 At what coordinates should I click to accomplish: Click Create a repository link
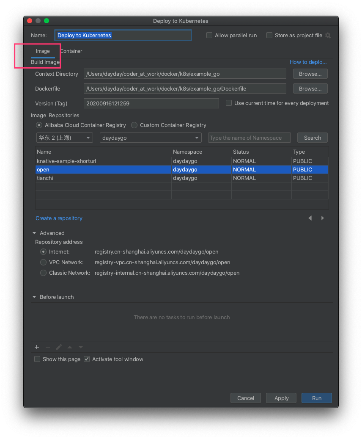click(x=59, y=218)
